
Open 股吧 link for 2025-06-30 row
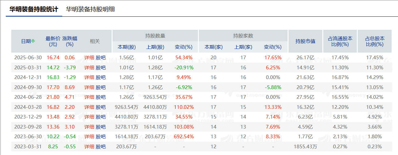(101, 57)
